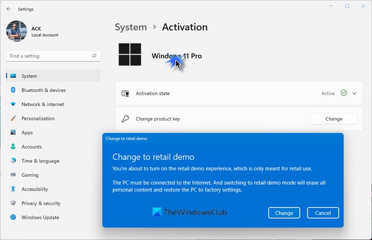Click the Accessibility figure icon

(13, 189)
